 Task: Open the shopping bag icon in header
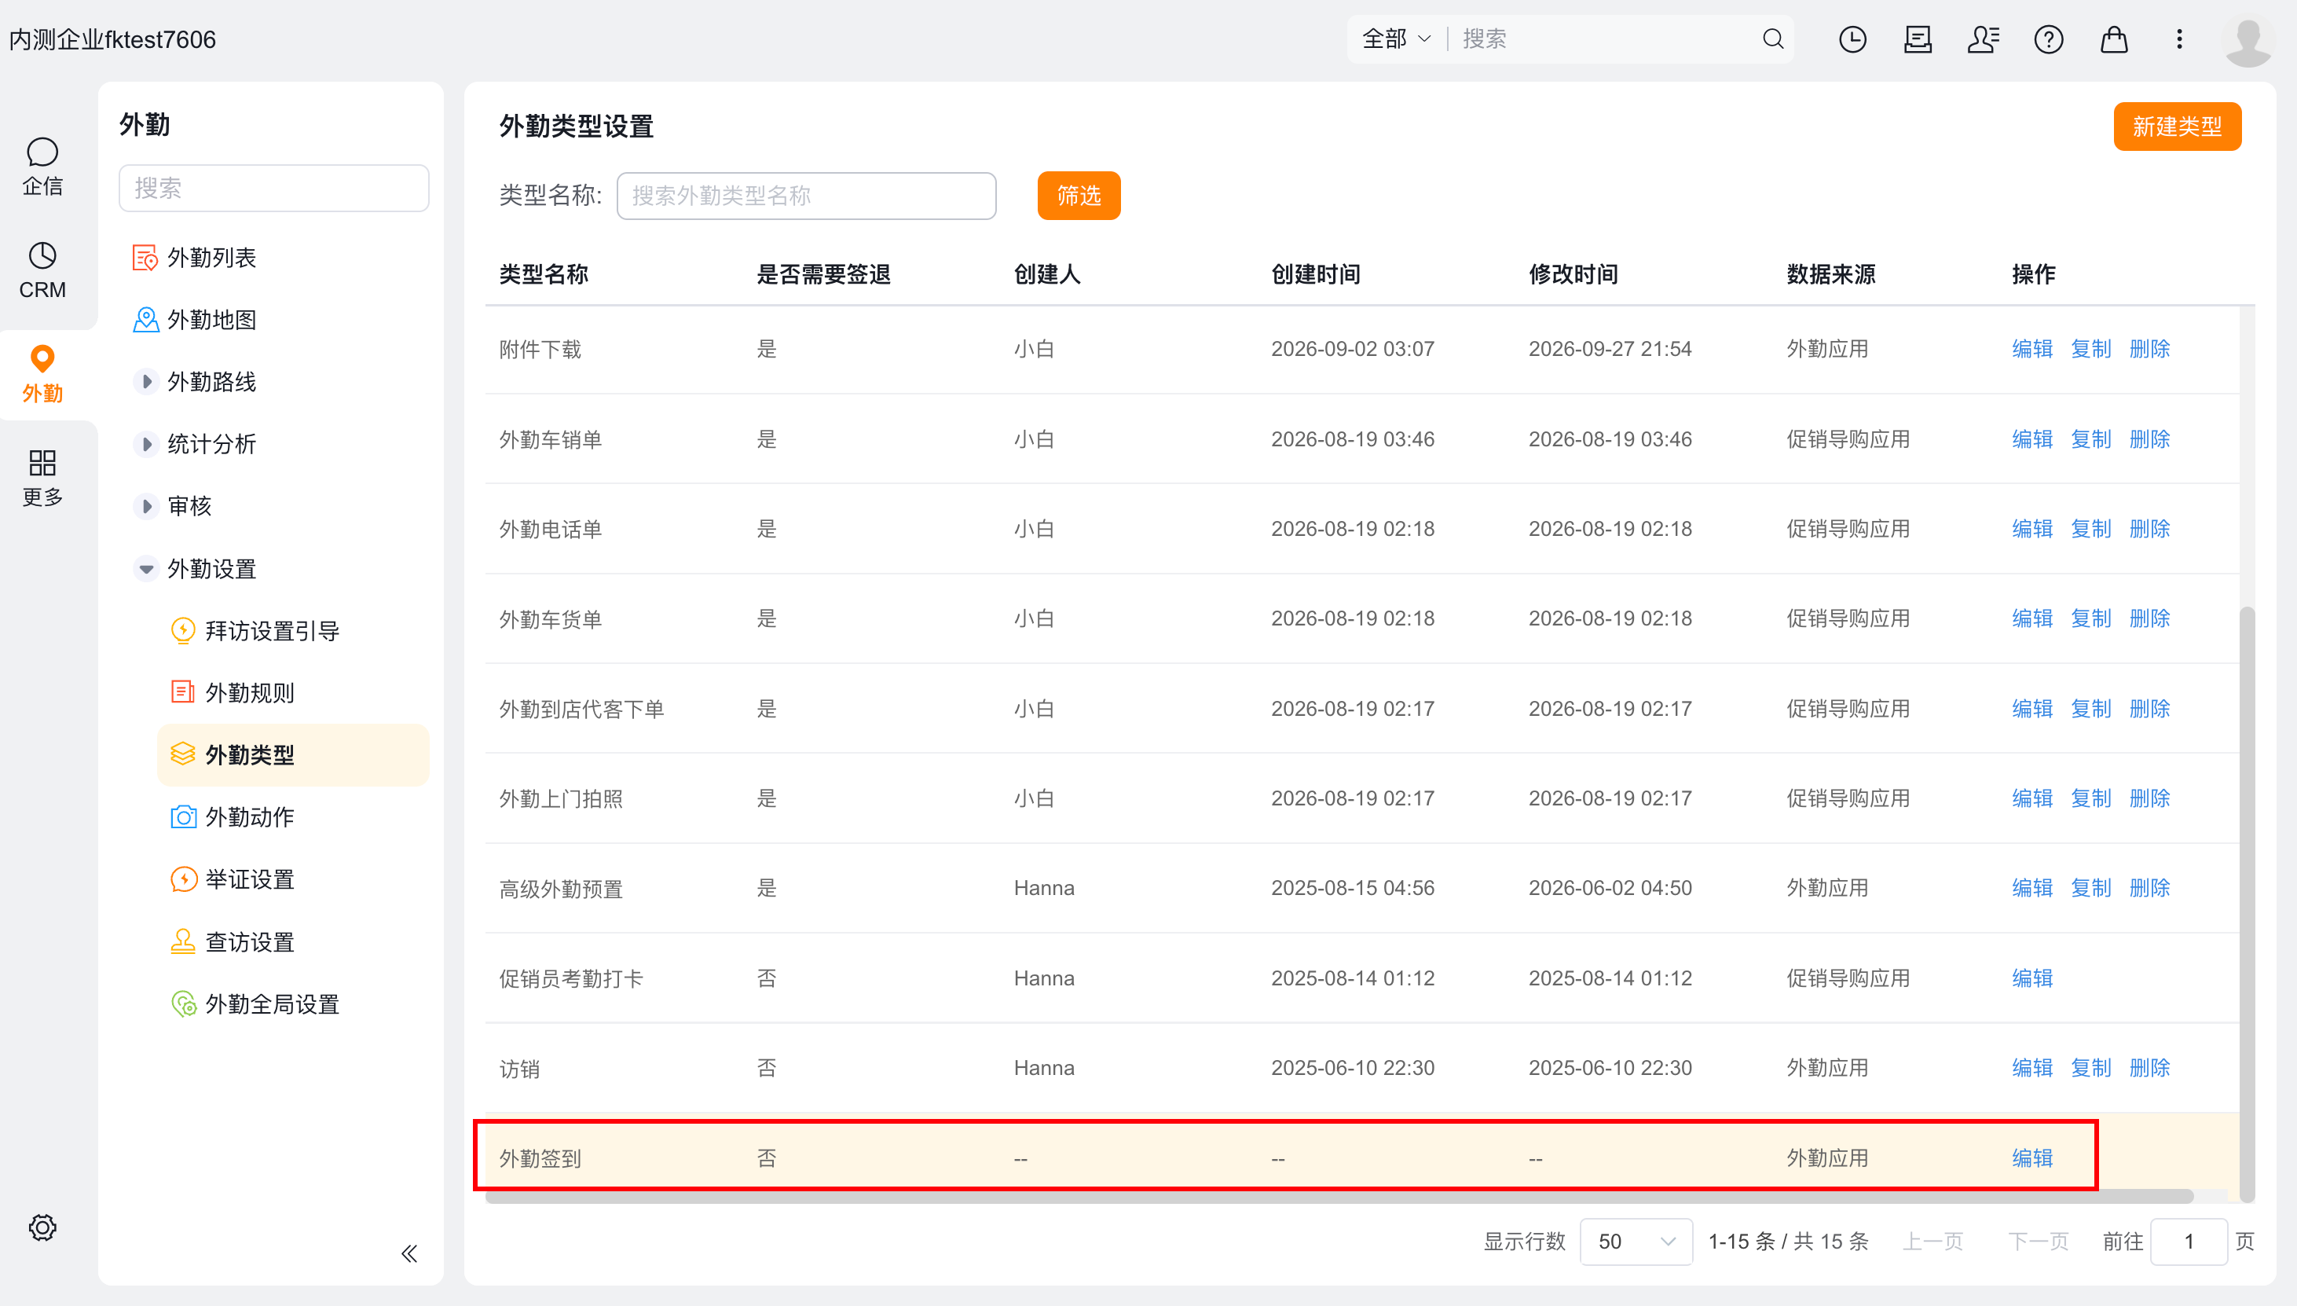tap(2113, 39)
